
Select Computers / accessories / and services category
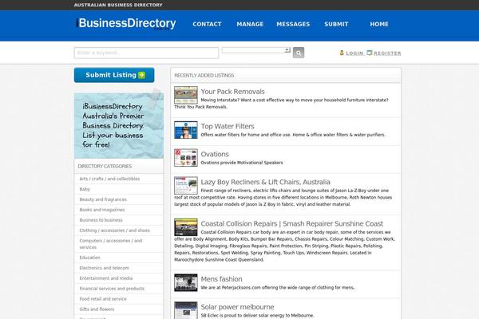pos(111,244)
